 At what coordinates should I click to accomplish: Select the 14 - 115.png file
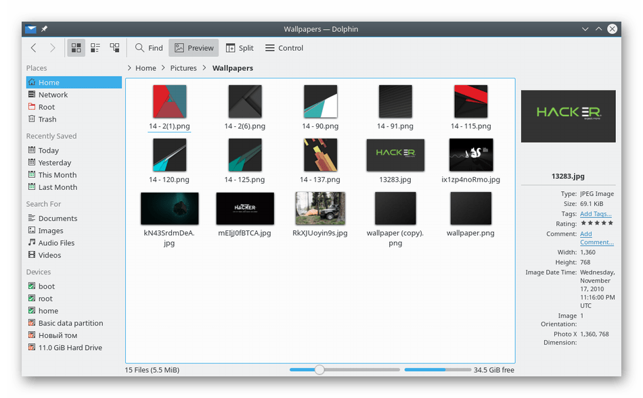click(471, 107)
